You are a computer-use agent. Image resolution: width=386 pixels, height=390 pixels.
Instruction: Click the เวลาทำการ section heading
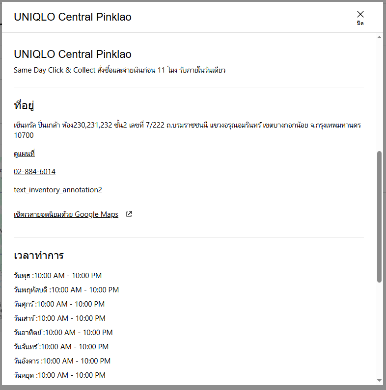(39, 256)
